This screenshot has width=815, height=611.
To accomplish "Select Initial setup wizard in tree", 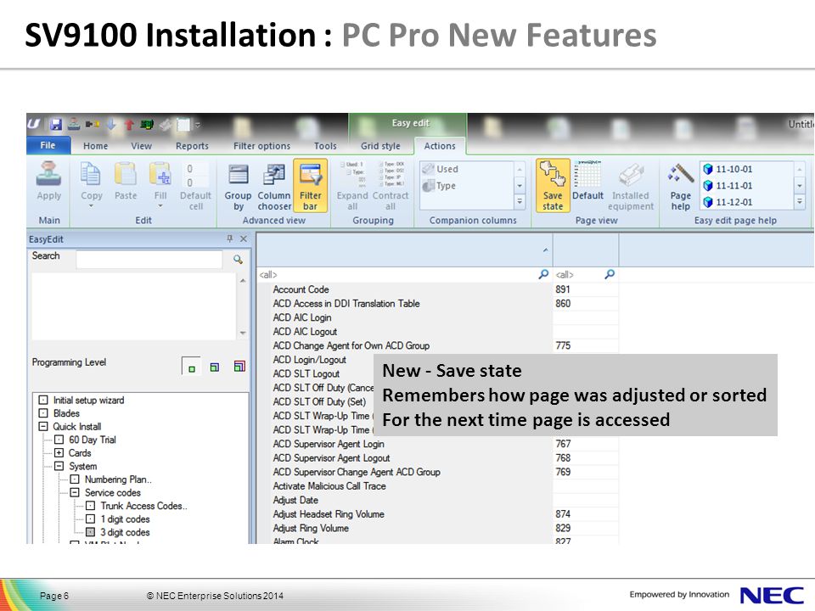I will point(89,400).
